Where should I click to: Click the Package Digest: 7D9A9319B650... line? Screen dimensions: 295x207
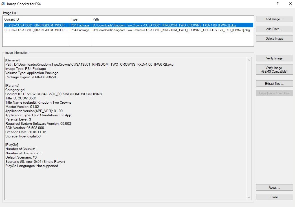click(32, 77)
